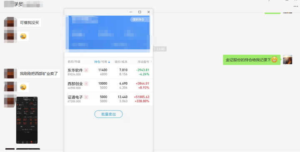Click 东华软件 holding quantity 11400
The width and height of the screenshot is (300, 152).
(x=103, y=70)
